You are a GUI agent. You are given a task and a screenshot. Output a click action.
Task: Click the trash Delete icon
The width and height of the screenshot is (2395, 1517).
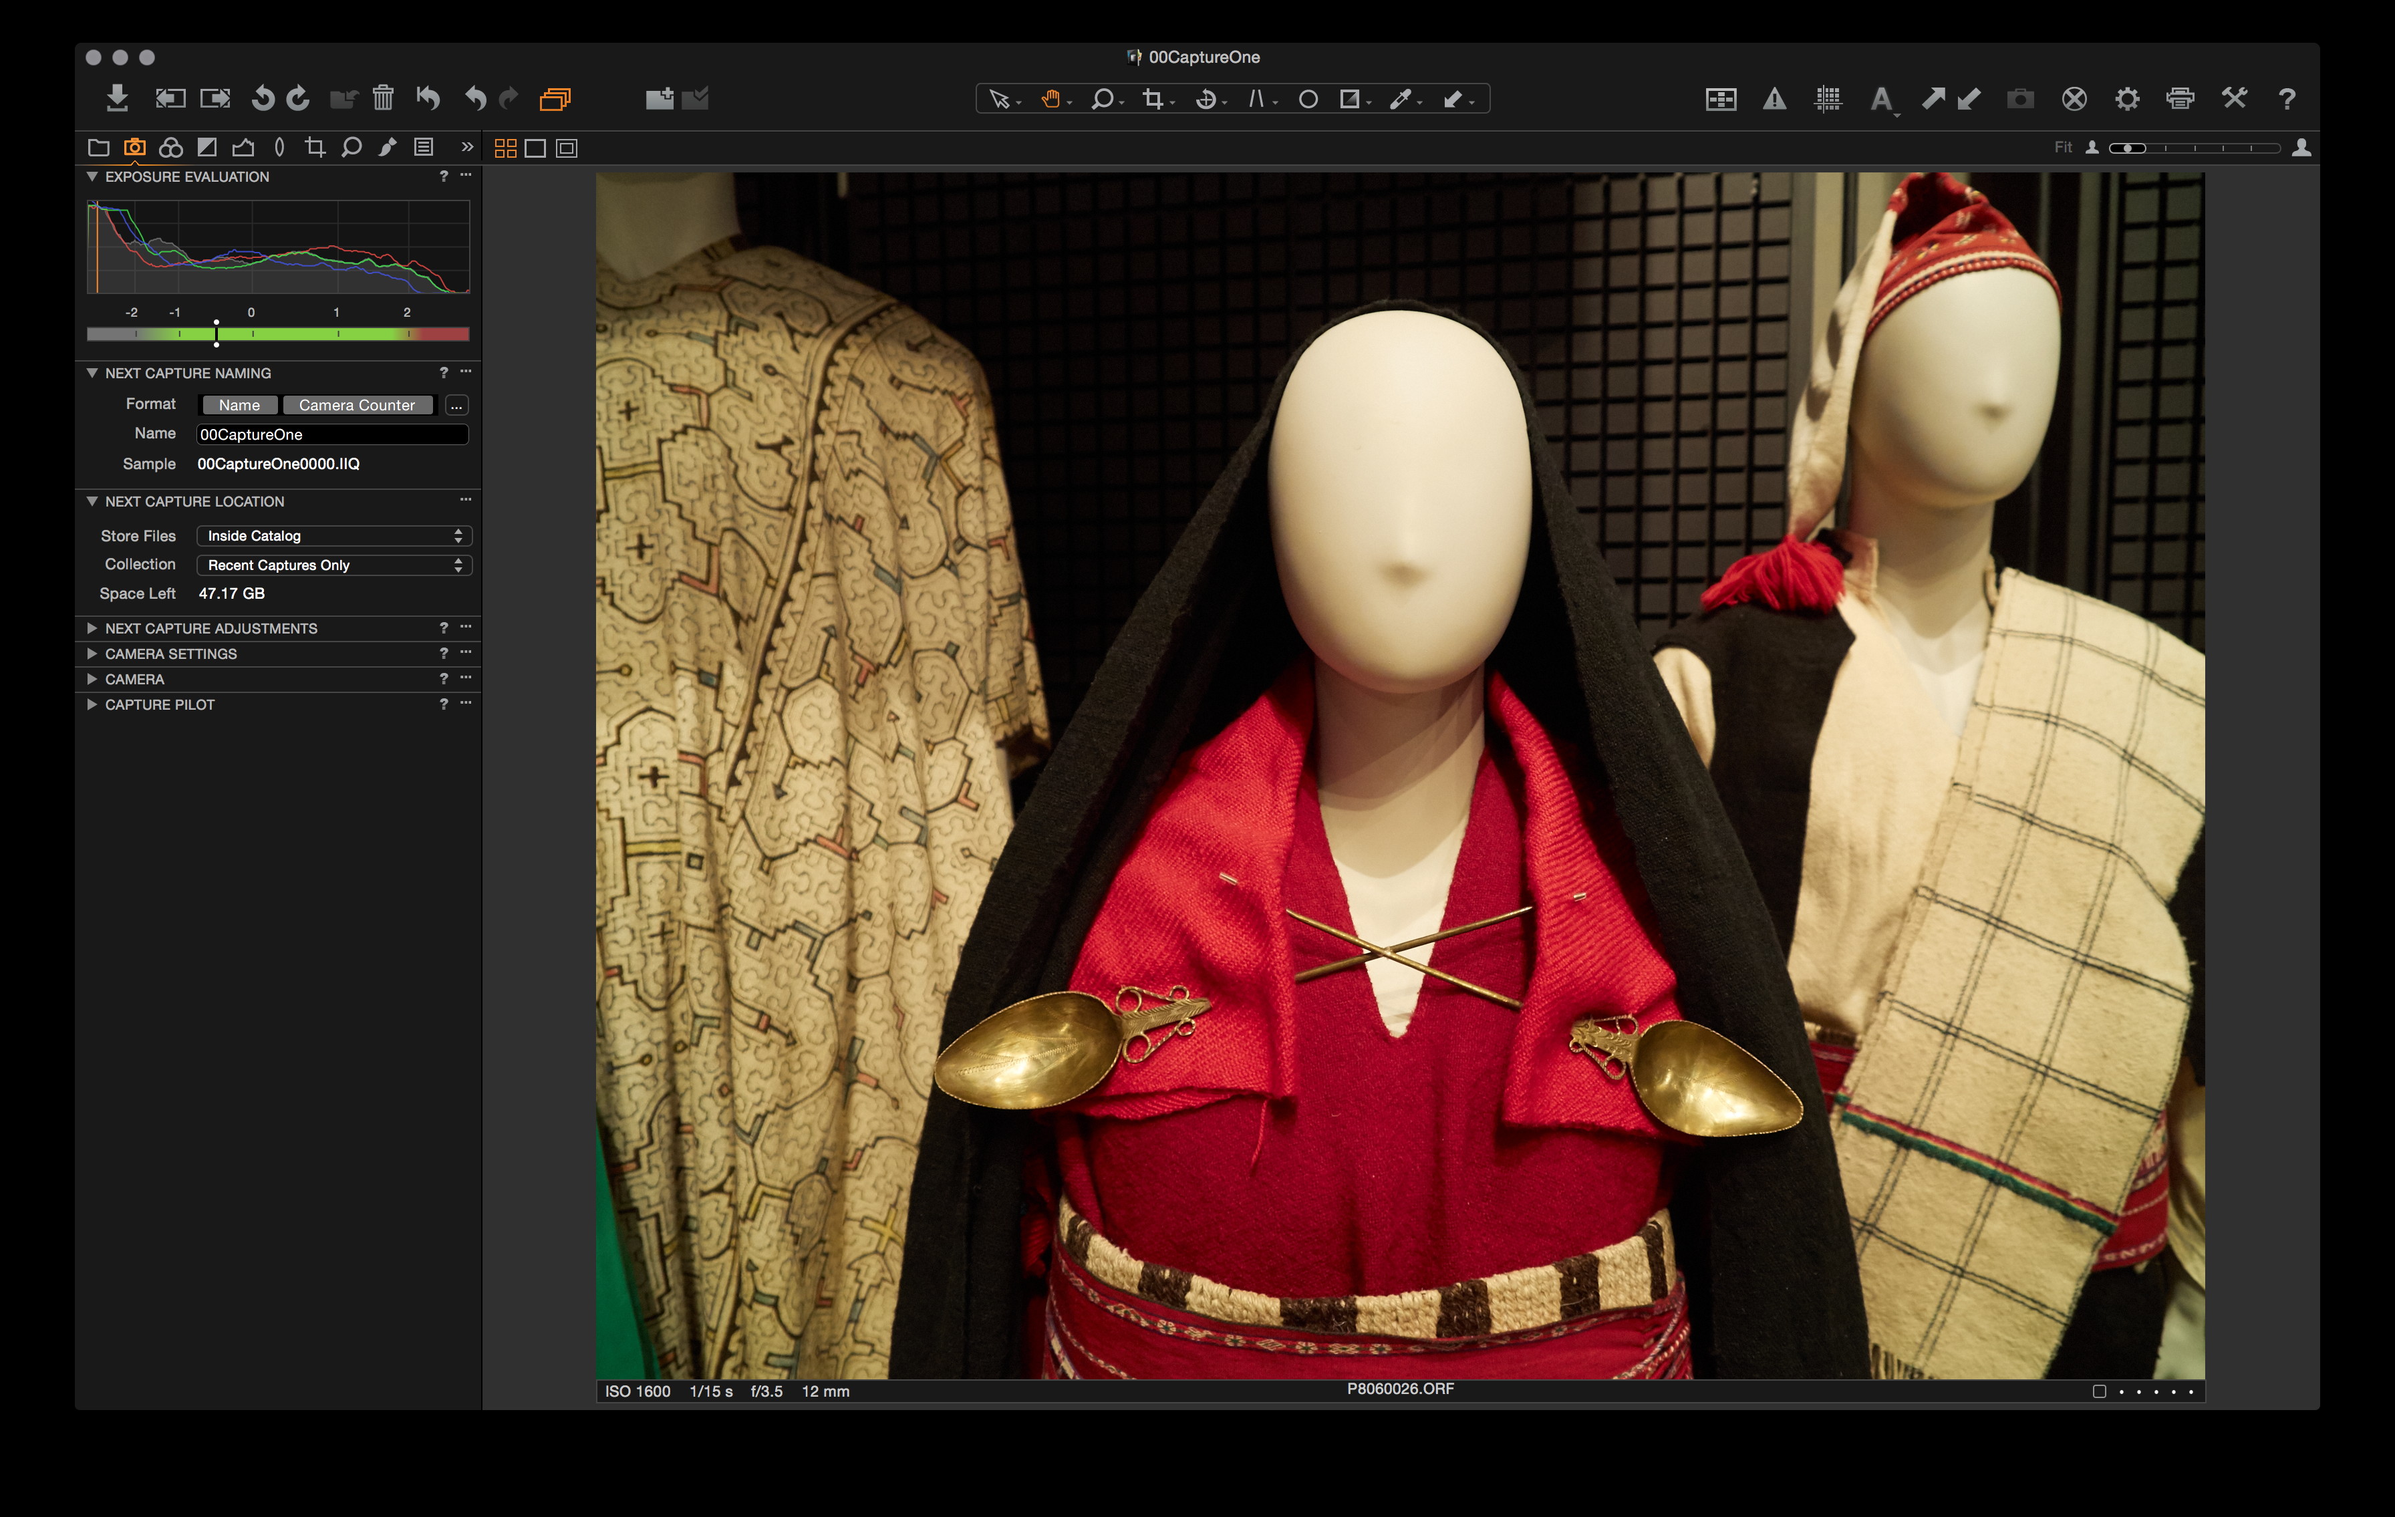click(383, 98)
